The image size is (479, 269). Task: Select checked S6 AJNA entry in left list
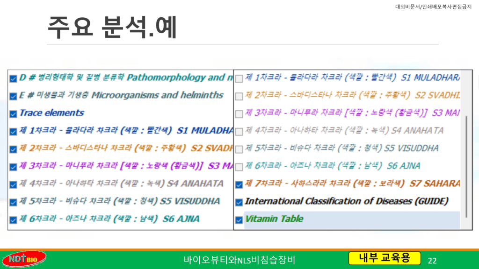point(109,219)
